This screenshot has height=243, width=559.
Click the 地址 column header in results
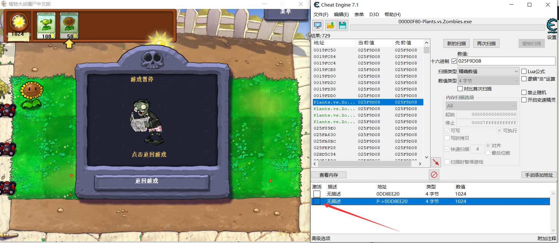coord(334,43)
